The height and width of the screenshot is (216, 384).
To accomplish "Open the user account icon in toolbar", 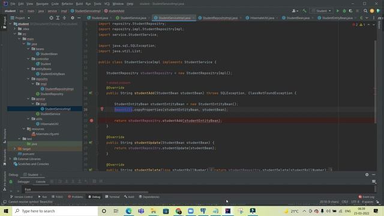I will [295, 11].
